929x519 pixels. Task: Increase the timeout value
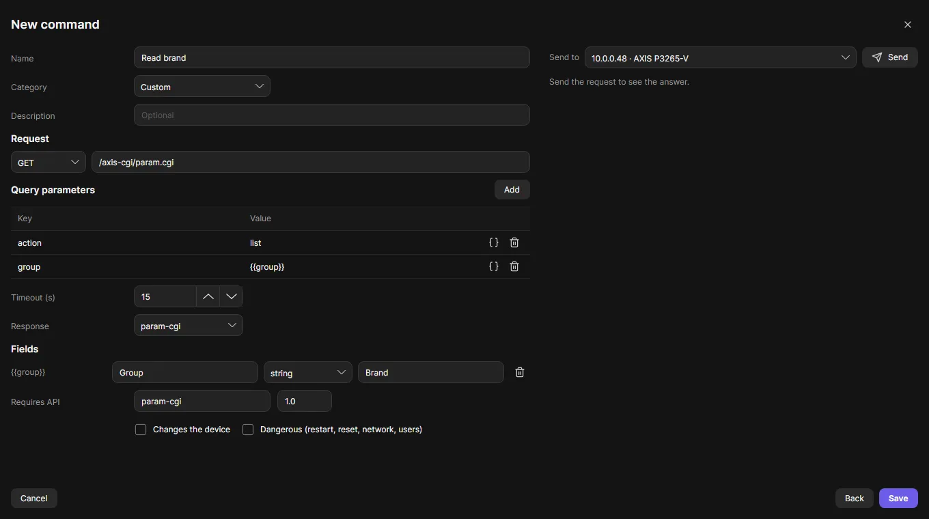tap(208, 296)
